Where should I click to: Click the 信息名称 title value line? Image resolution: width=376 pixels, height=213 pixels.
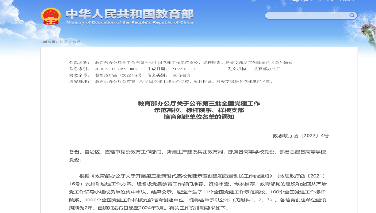point(194,63)
